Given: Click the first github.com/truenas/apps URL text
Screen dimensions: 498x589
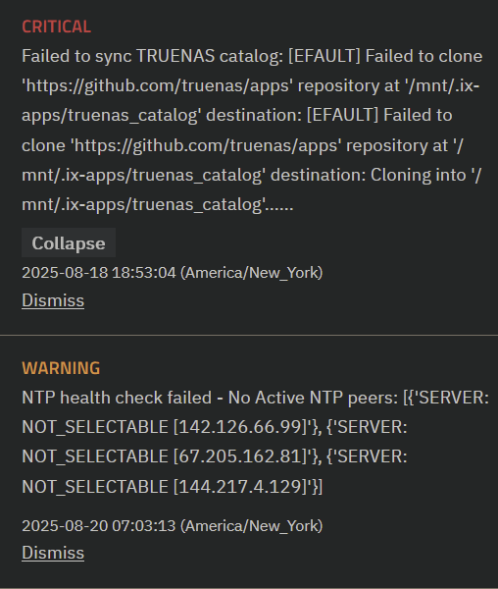Looking at the screenshot, I should pyautogui.click(x=158, y=86).
